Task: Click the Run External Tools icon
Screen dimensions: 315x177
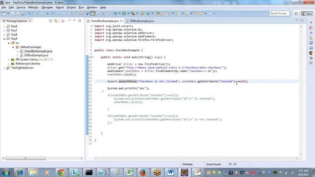Action: coord(133,13)
